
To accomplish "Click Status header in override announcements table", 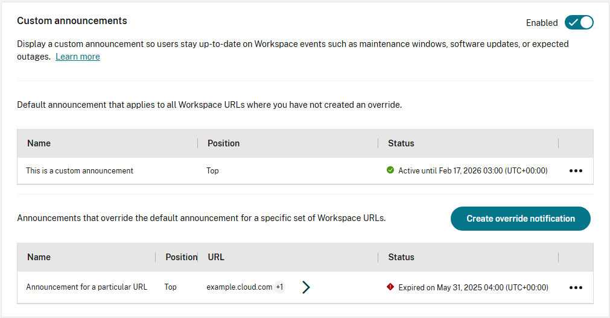I will pos(401,257).
